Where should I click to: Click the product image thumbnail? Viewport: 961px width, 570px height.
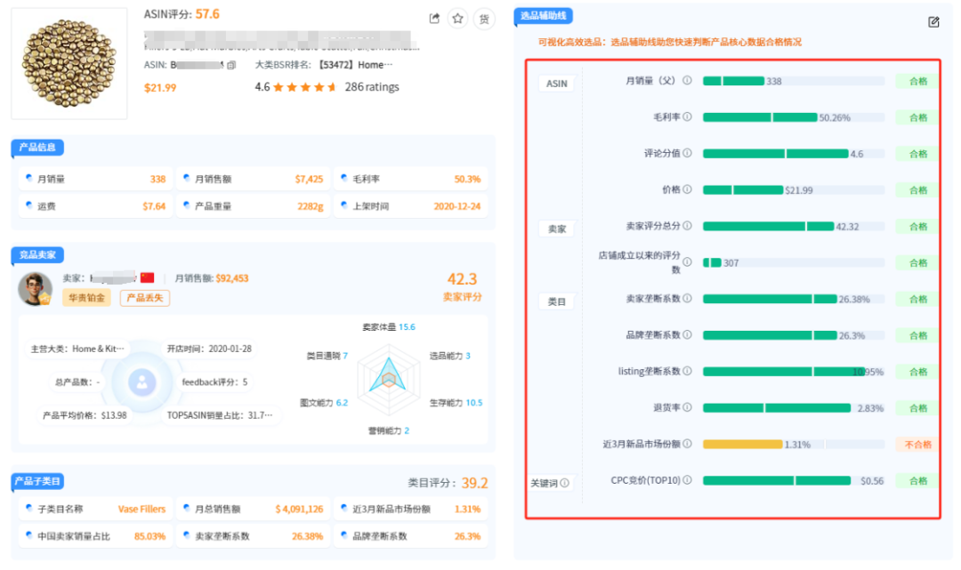tap(69, 63)
